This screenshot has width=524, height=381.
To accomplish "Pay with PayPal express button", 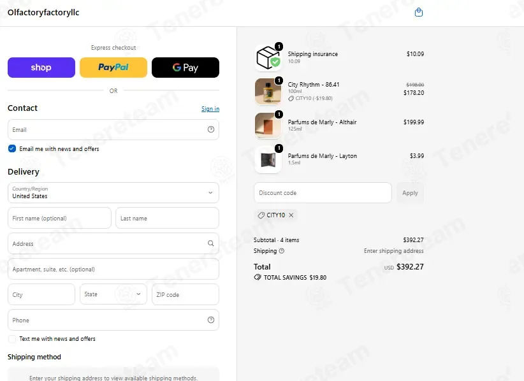I will pyautogui.click(x=113, y=68).
